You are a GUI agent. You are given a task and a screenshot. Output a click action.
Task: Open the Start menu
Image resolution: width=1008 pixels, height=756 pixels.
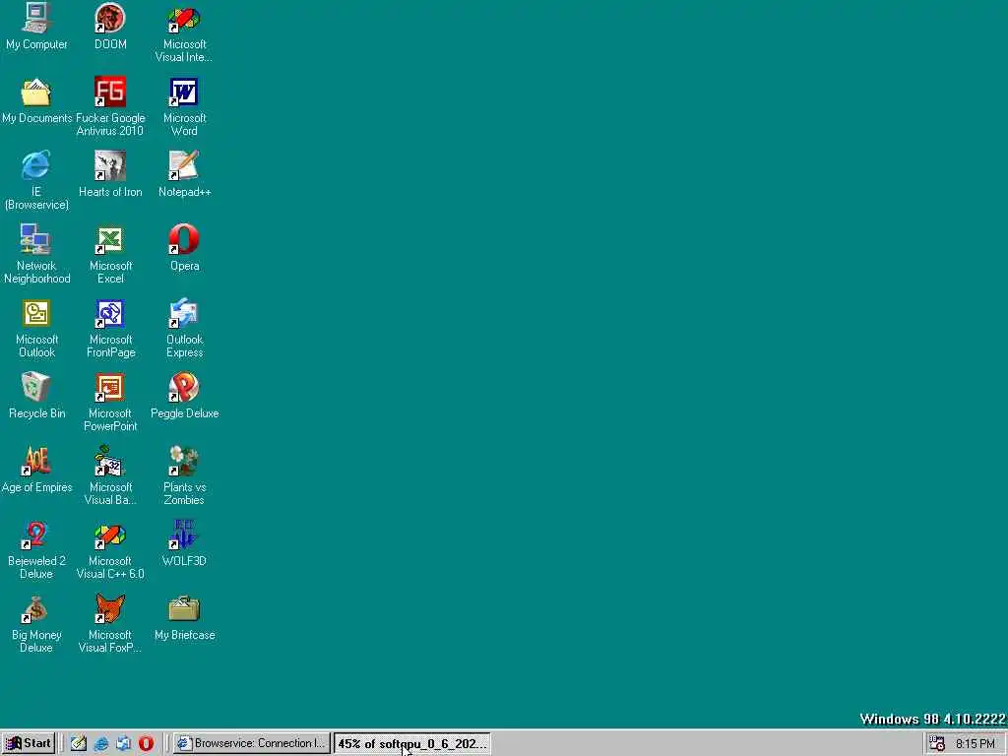tap(29, 743)
